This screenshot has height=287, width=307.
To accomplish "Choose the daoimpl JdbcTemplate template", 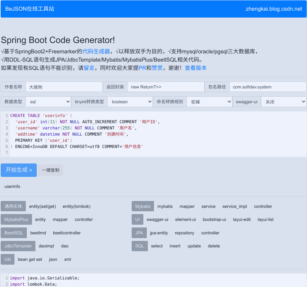I will click(46, 246).
